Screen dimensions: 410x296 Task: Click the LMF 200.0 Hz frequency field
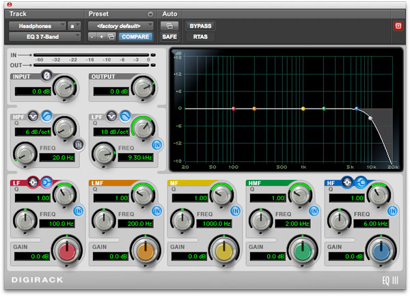pos(136,224)
